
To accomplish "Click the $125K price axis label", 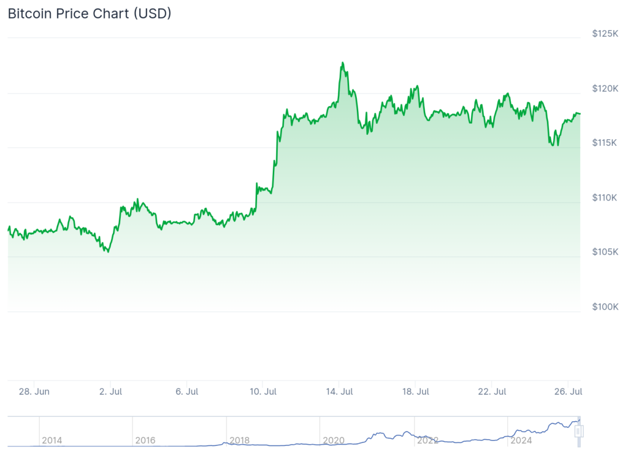I will (x=605, y=34).
